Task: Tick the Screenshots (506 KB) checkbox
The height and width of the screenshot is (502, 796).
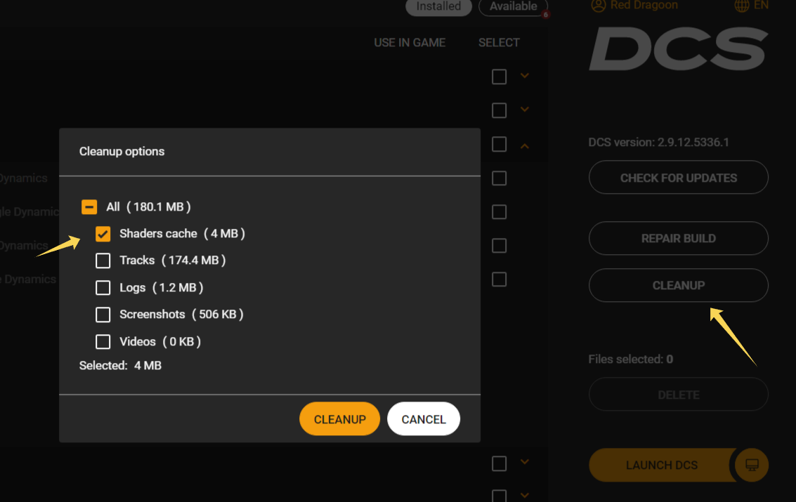Action: click(103, 315)
